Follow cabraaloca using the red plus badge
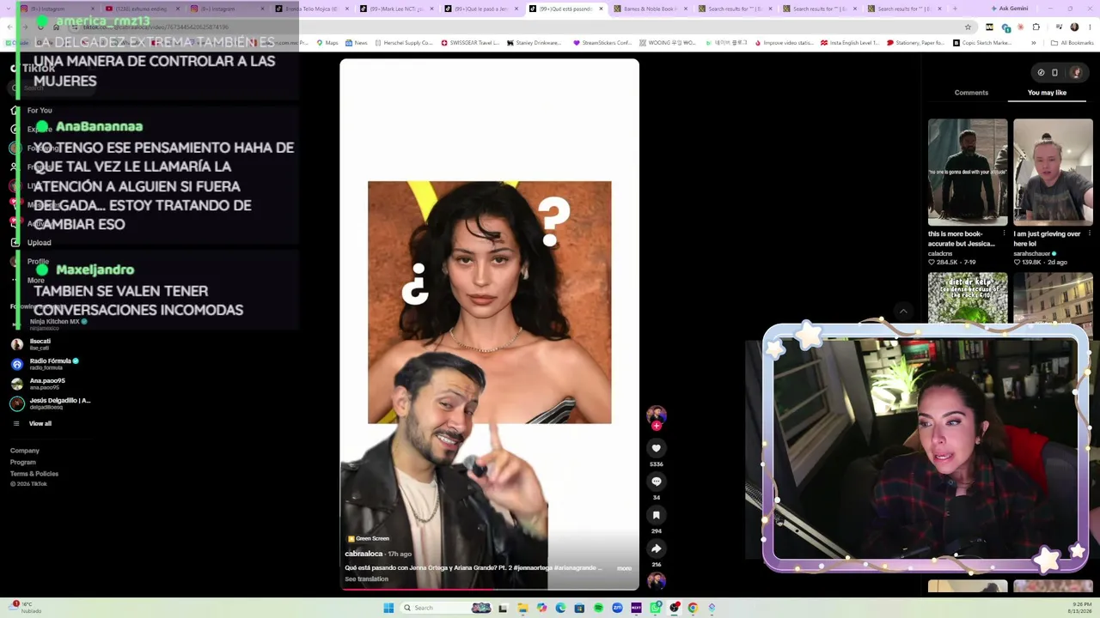Image resolution: width=1100 pixels, height=618 pixels. click(x=657, y=426)
